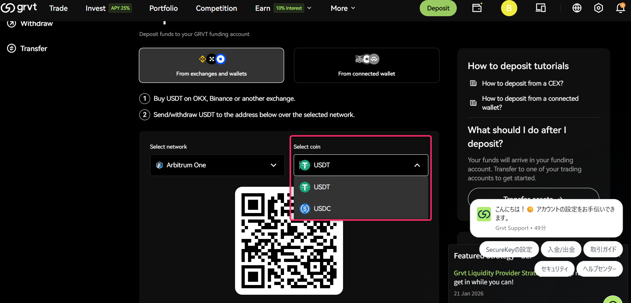The image size is (631, 303).
Task: Click the document icon beside CEX tutorial
Action: (473, 83)
